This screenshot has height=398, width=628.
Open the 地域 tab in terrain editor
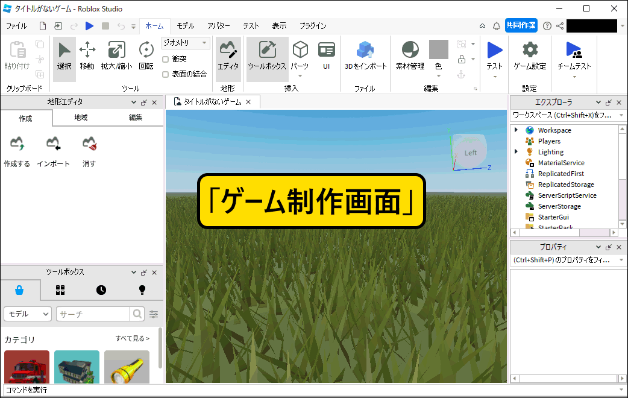point(81,118)
